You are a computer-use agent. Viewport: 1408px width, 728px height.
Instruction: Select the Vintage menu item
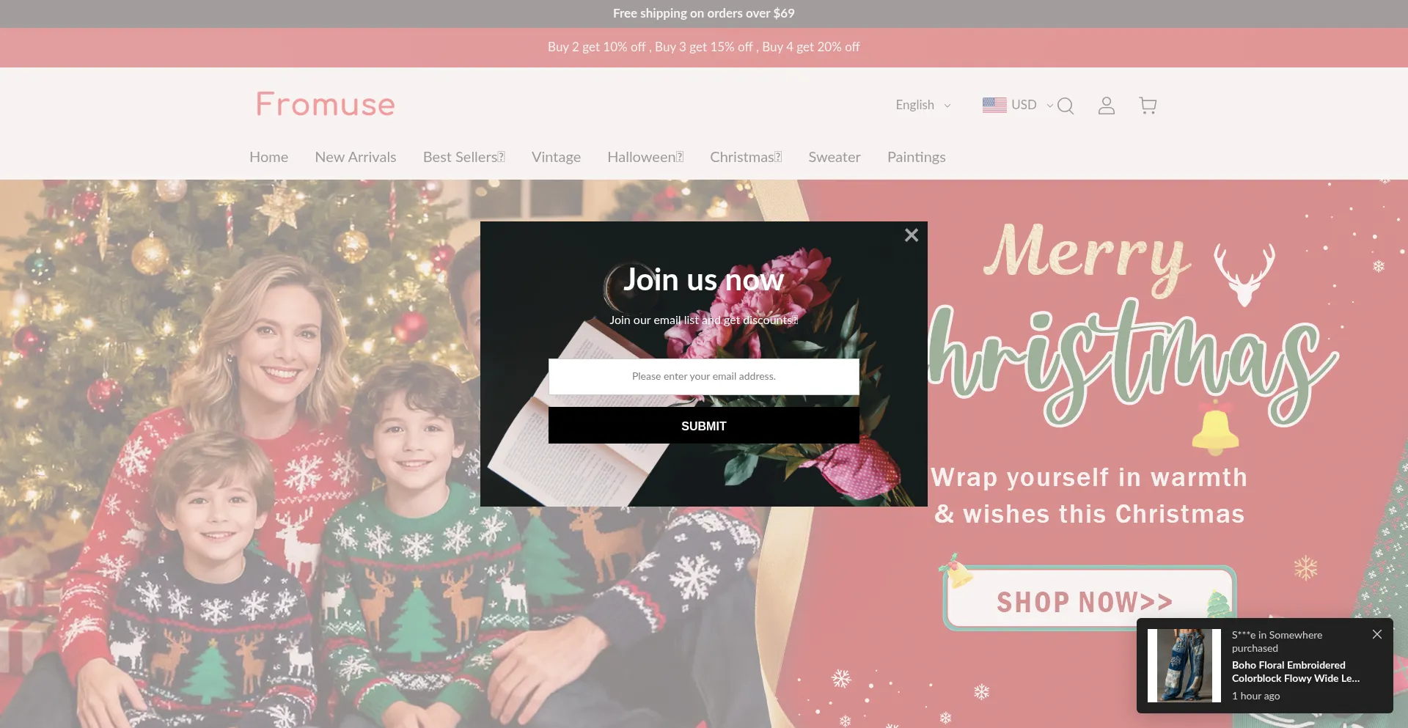[x=556, y=157]
